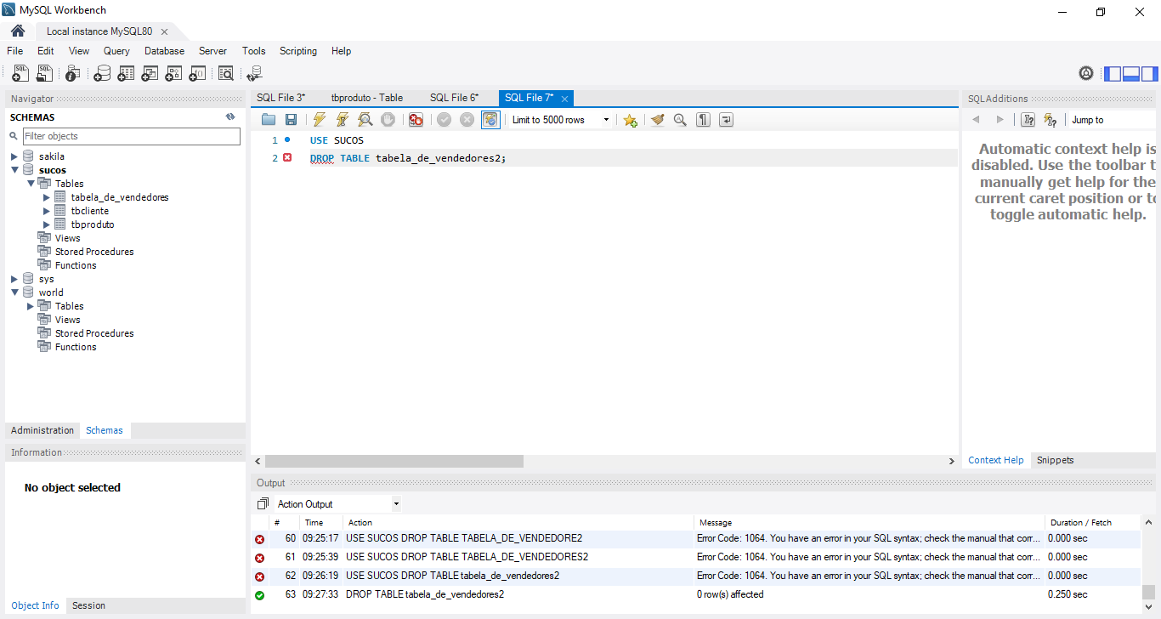Image resolution: width=1161 pixels, height=619 pixels.
Task: Create a new schema
Action: [x=102, y=74]
